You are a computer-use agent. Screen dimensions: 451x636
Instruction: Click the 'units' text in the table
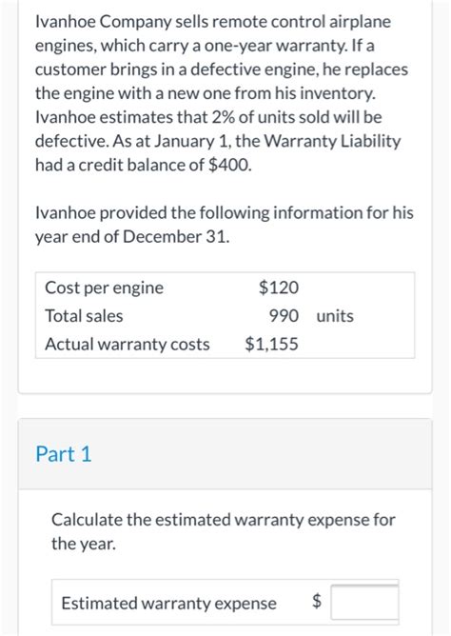pyautogui.click(x=335, y=315)
